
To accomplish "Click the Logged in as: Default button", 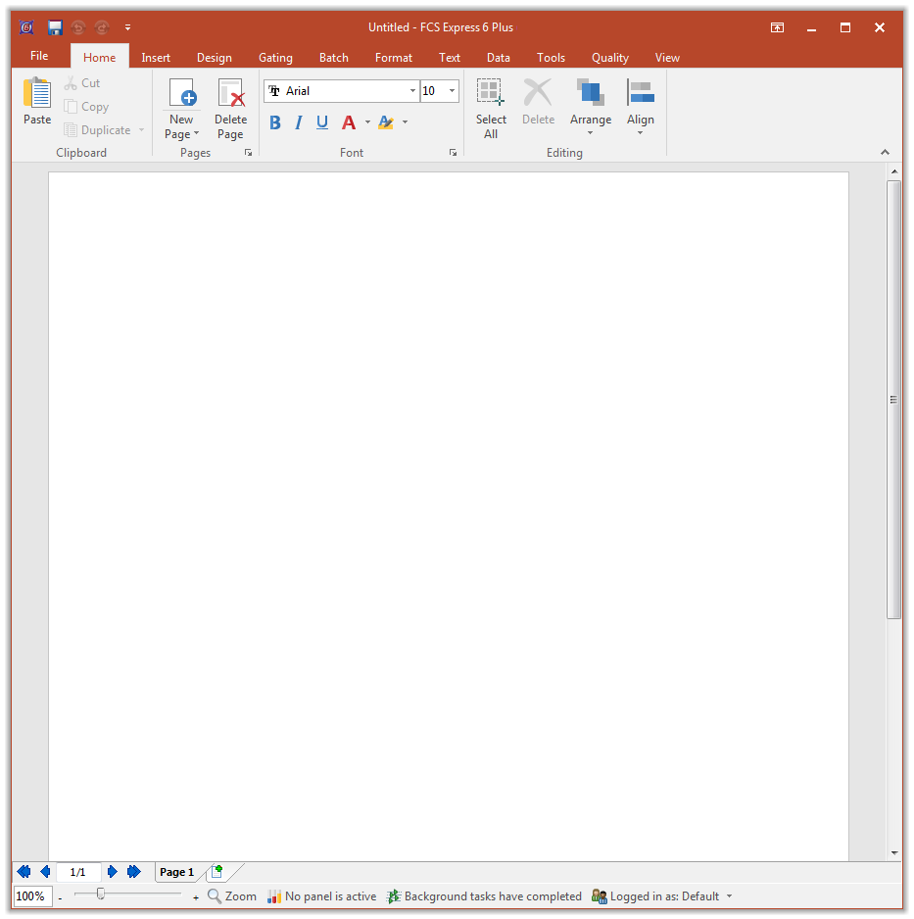I will (663, 896).
